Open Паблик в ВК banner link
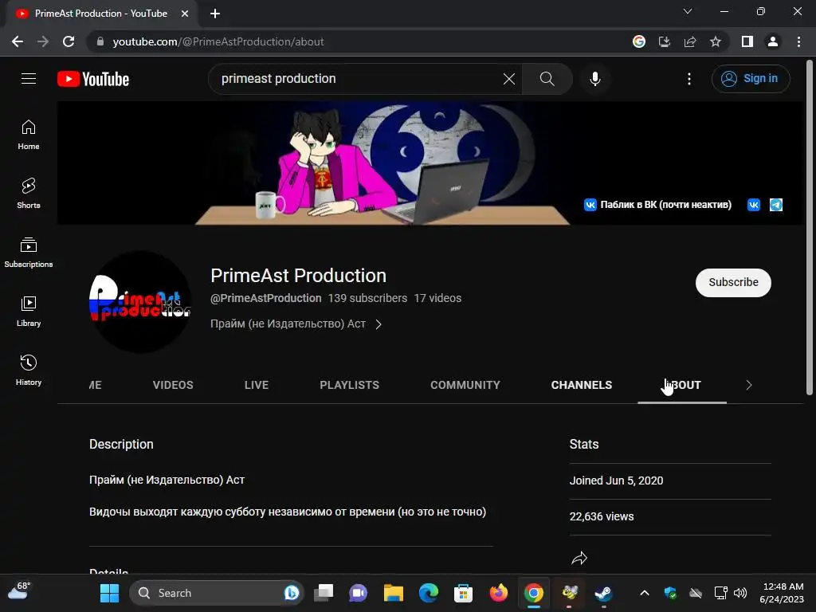The image size is (816, 612). point(657,205)
